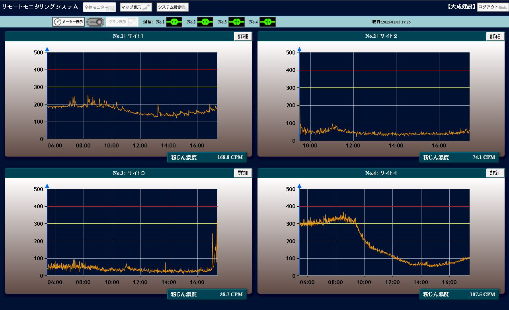Open 詳細 details for No.4 サイト4
The height and width of the screenshot is (310, 509).
pyautogui.click(x=495, y=173)
